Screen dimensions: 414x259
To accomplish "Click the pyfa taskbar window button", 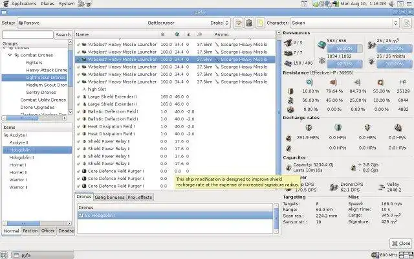I will click(43, 255).
